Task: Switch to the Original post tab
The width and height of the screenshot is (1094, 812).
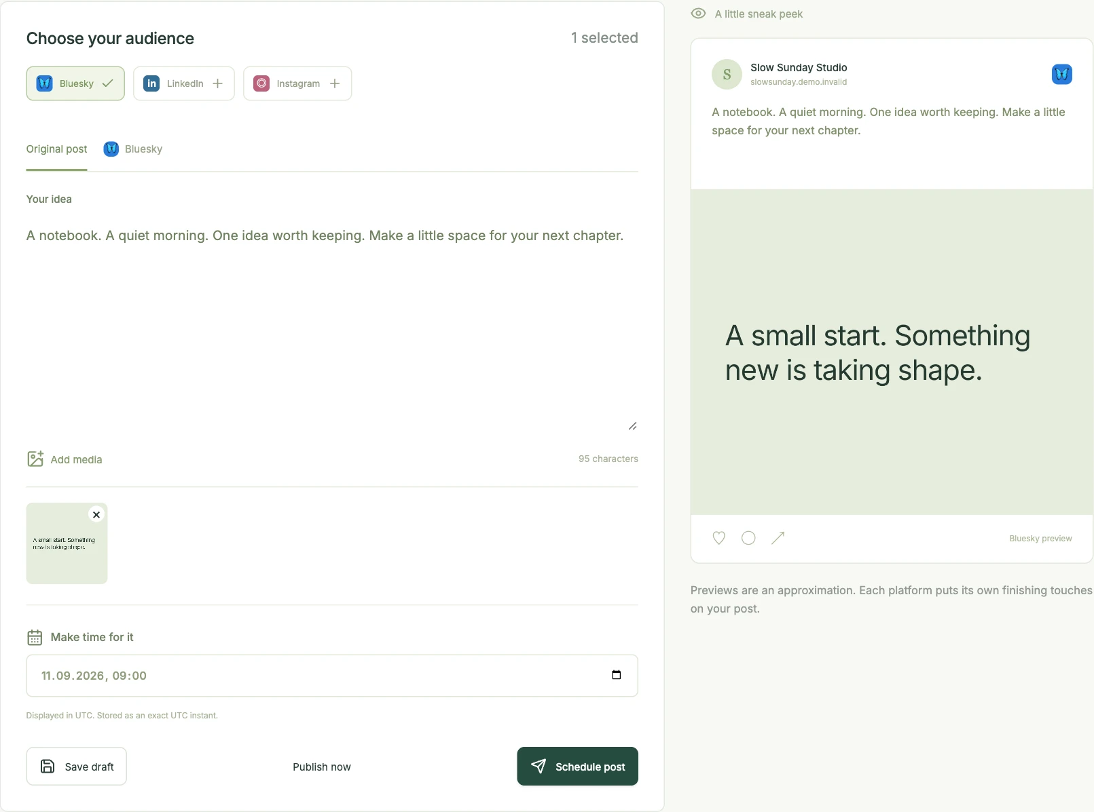Action: click(x=56, y=149)
